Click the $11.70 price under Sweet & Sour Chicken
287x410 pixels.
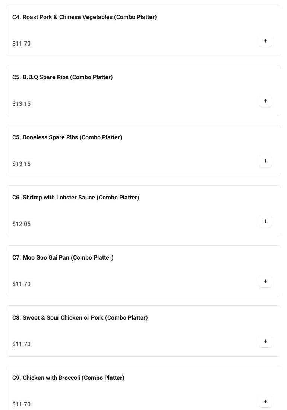[x=21, y=344]
